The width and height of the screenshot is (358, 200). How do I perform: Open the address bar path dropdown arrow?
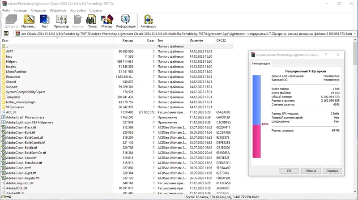[x=355, y=34]
